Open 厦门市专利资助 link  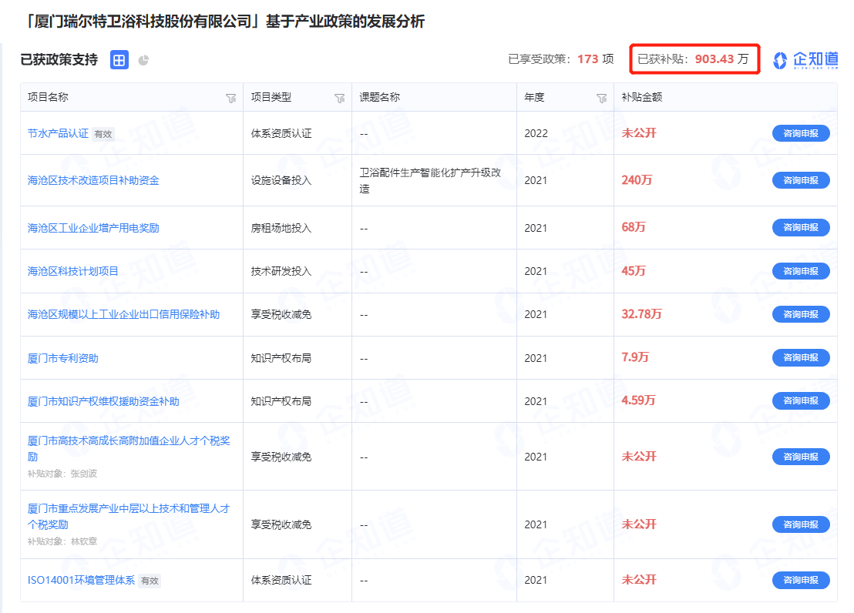63,358
